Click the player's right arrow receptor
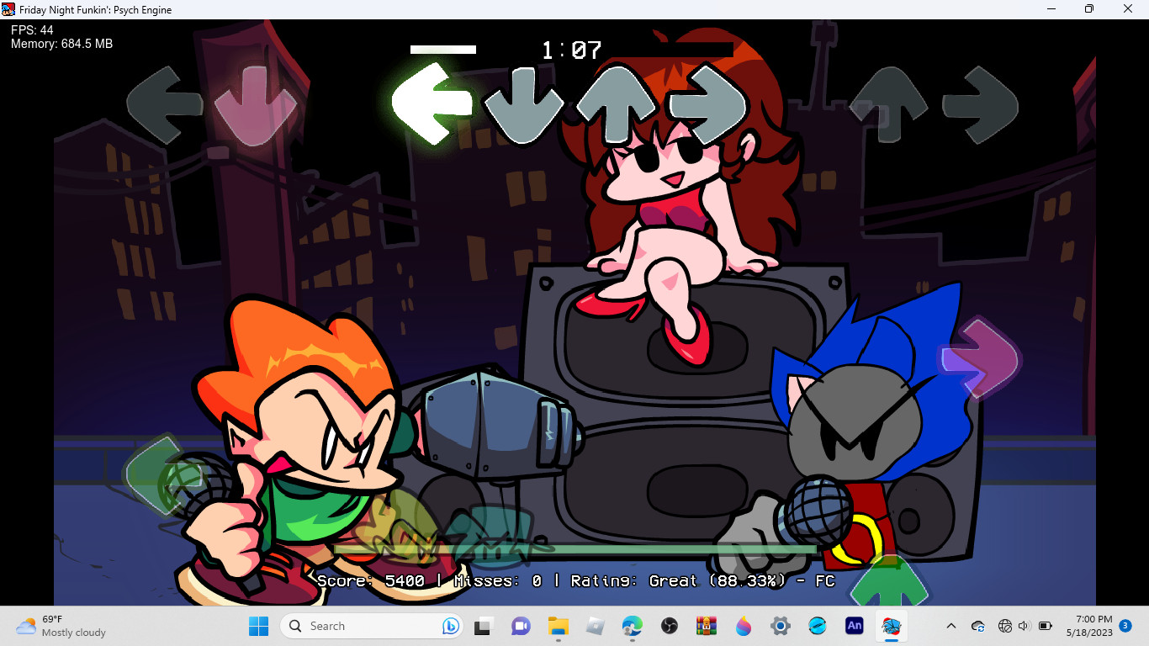The width and height of the screenshot is (1149, 646). click(x=708, y=104)
